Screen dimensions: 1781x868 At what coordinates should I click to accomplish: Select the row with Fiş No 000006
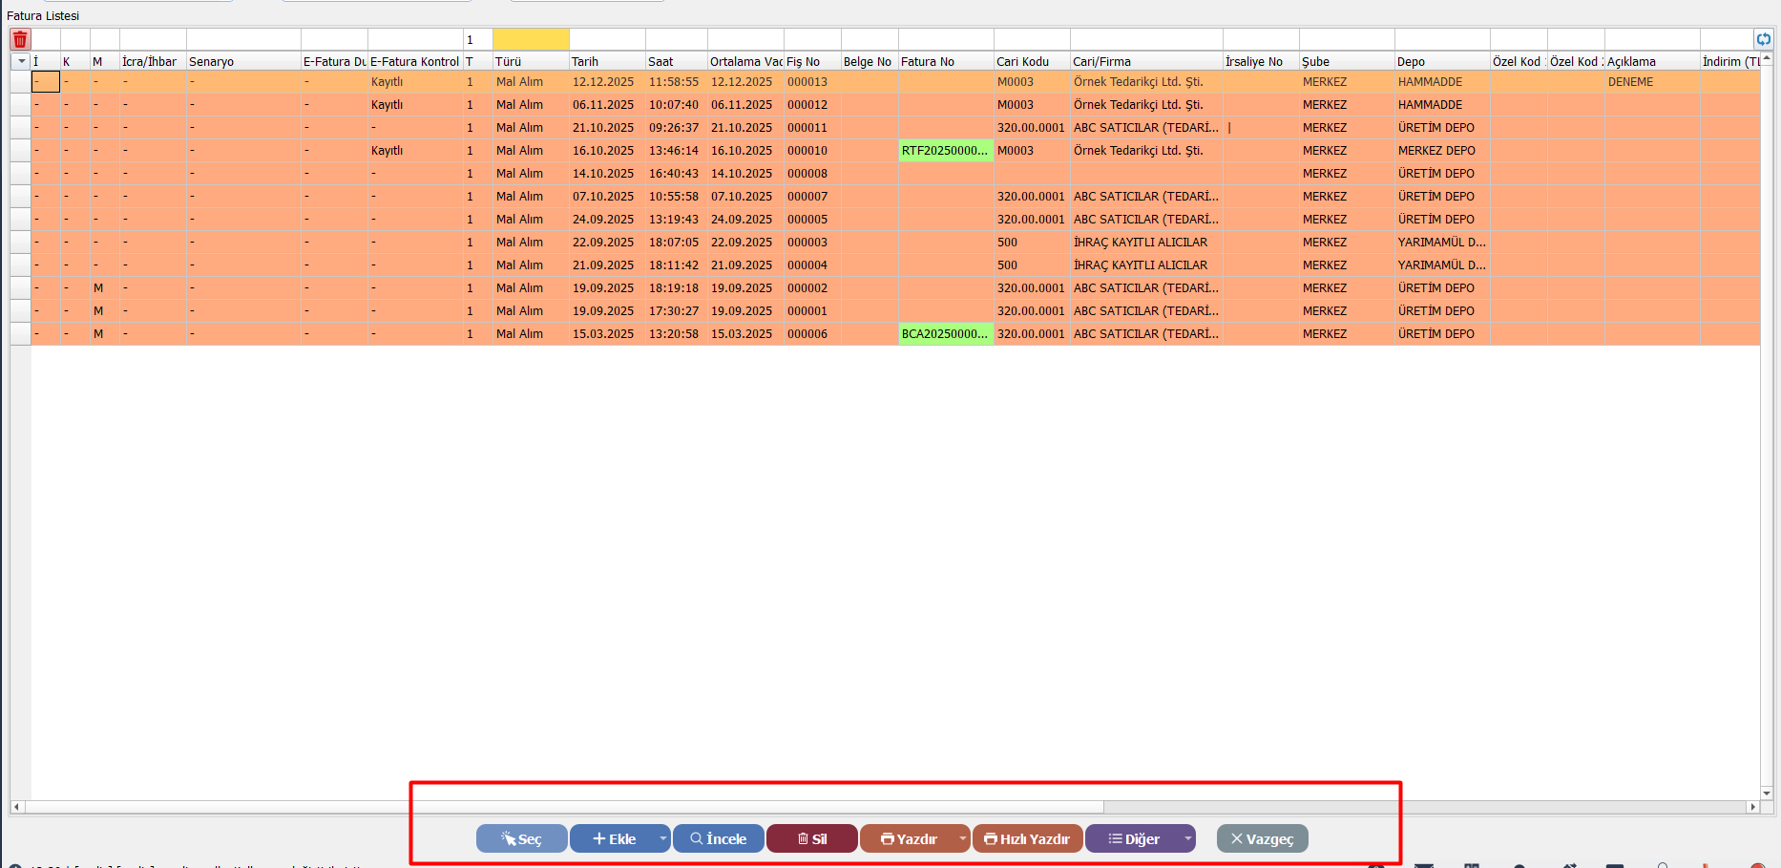pyautogui.click(x=807, y=334)
